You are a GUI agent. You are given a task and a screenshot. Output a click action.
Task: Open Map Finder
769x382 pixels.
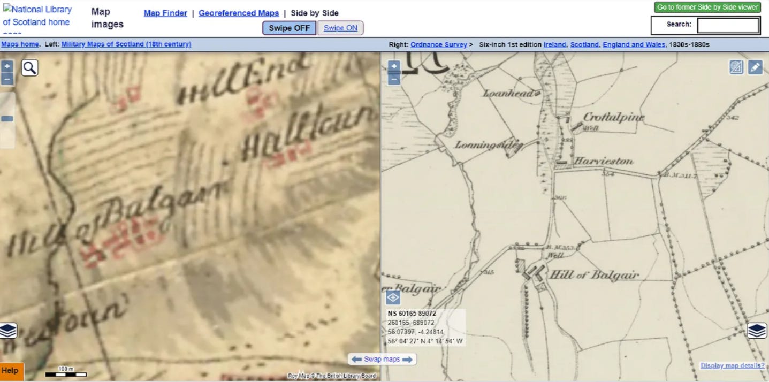[165, 13]
